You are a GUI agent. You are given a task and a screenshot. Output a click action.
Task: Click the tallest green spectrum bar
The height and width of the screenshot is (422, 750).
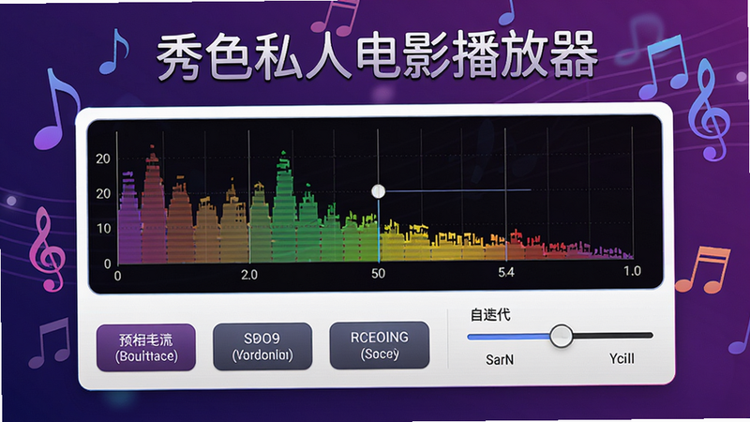pyautogui.click(x=284, y=207)
